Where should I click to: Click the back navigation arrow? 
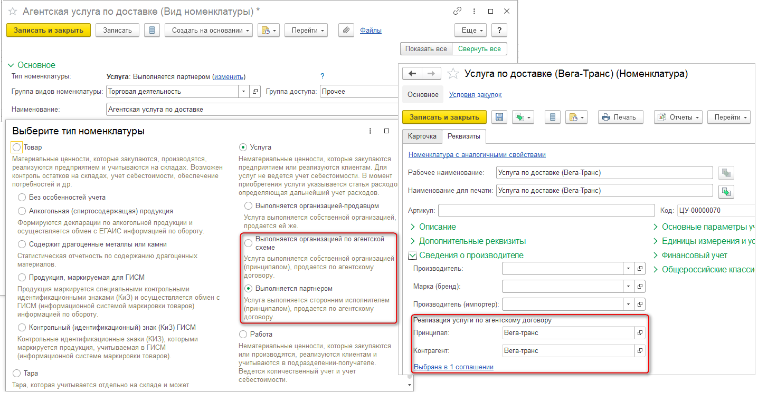click(x=413, y=74)
